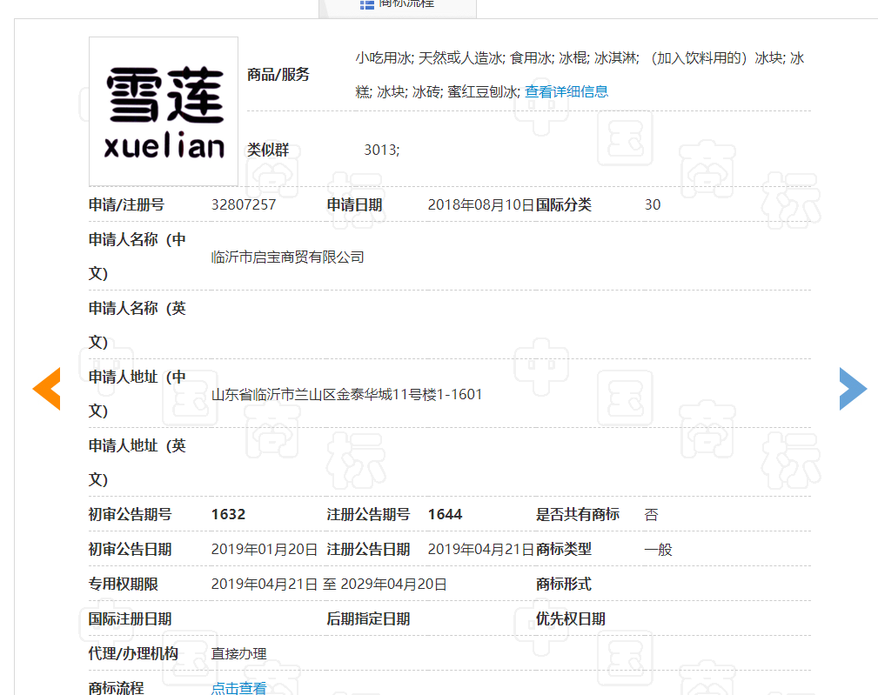Click the orange previous arrow on left
Viewport: 878px width, 695px height.
click(47, 389)
